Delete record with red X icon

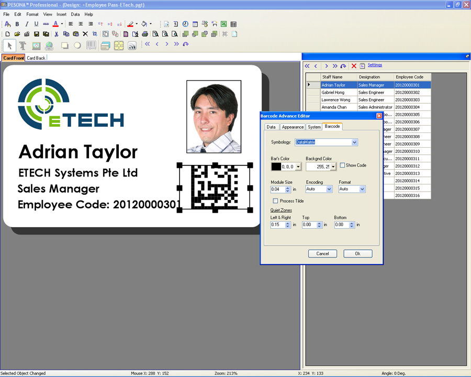pos(354,66)
